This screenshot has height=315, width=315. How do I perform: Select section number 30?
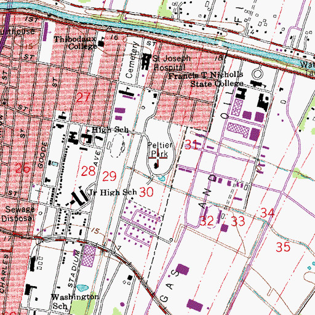click(x=146, y=192)
